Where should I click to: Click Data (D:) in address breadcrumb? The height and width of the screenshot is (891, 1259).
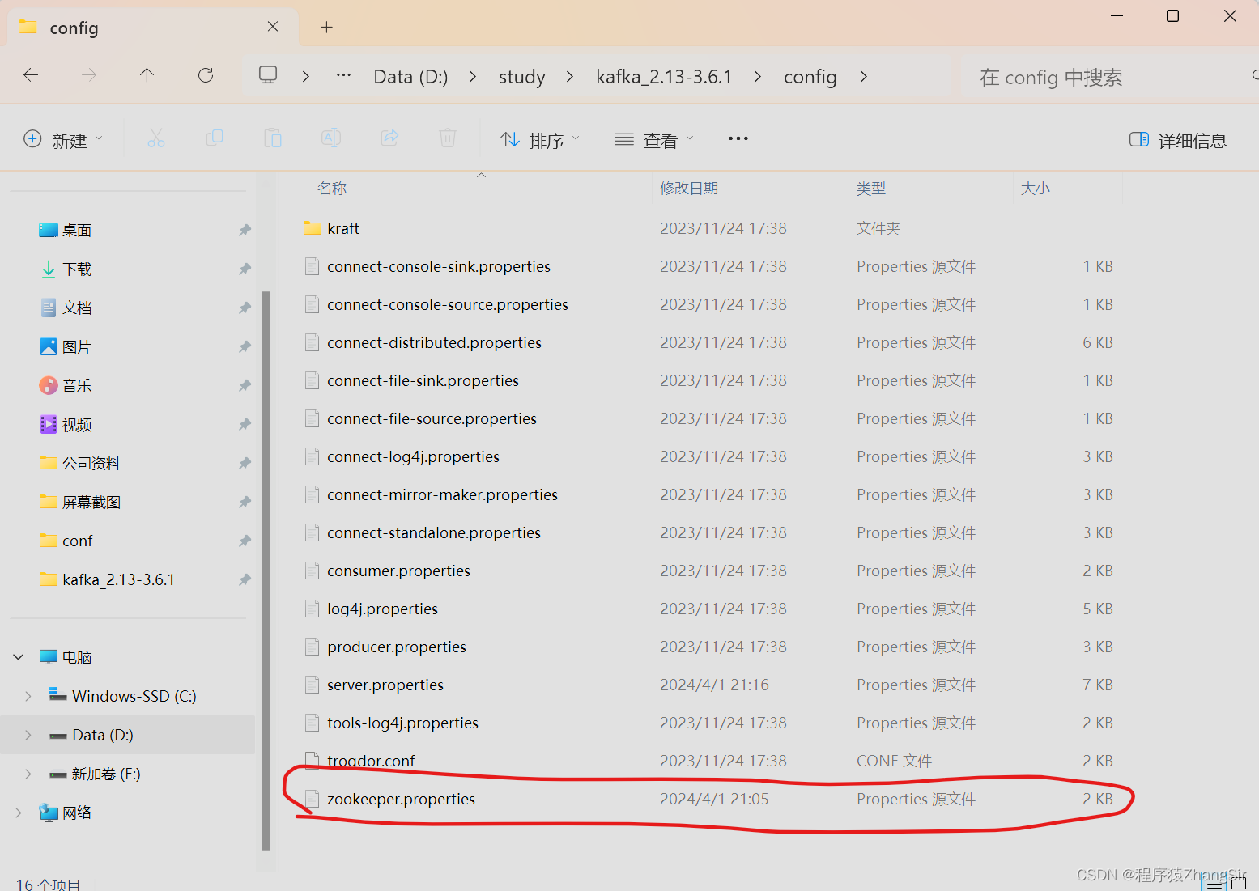410,77
